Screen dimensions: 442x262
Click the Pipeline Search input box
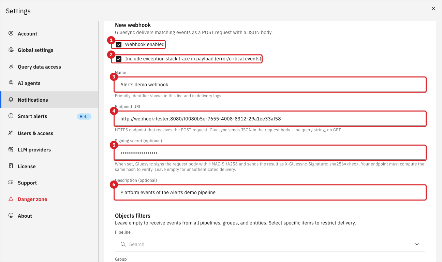[x=270, y=244]
